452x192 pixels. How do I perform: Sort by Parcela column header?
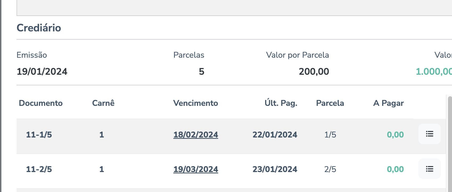[x=330, y=103]
